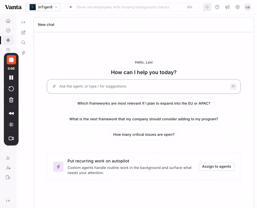
Task: Go to the Home page icon
Action: click(x=8, y=21)
